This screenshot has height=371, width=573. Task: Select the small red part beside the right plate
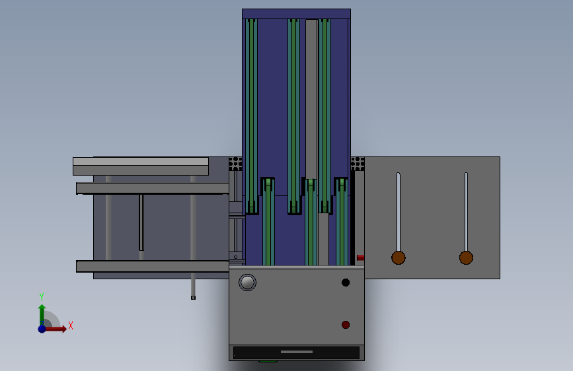[x=360, y=257]
